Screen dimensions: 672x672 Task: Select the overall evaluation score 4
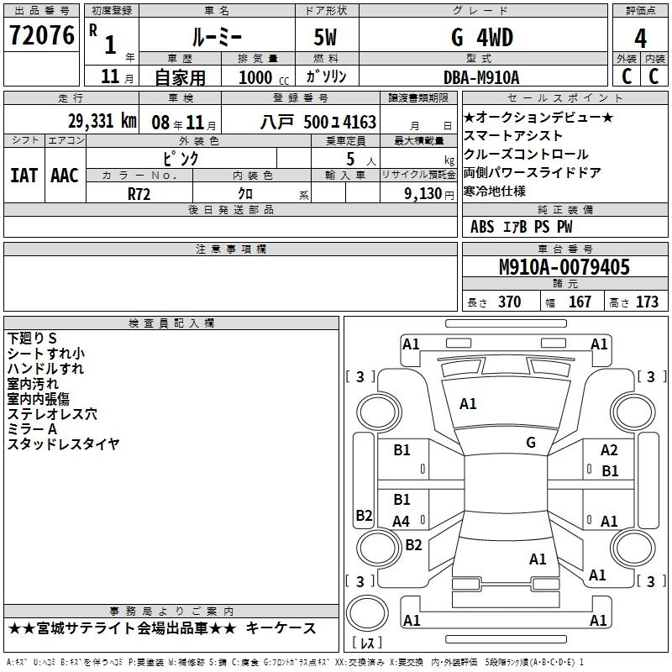[x=640, y=37]
